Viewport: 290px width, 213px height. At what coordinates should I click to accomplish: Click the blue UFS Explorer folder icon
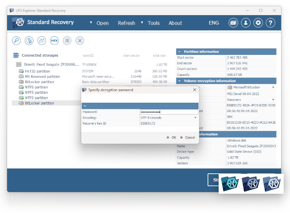(272, 184)
